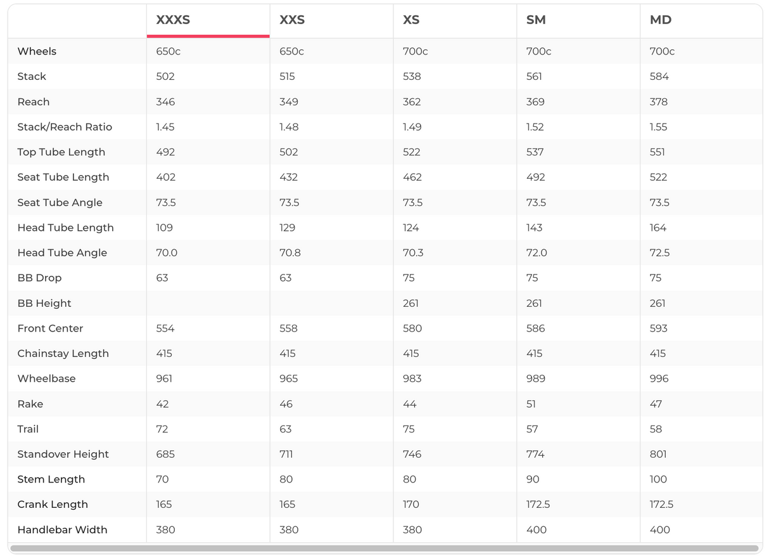
Task: Click the Wheels row label
Action: point(37,51)
